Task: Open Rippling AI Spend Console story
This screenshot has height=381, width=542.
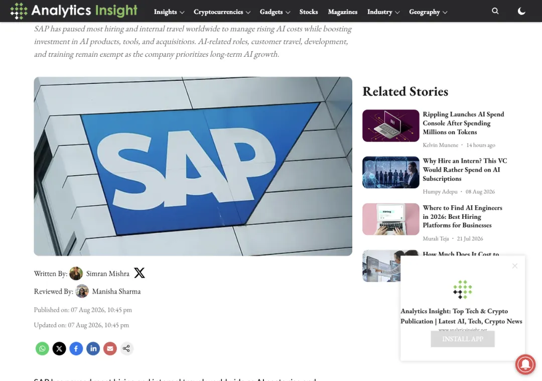Action: [463, 123]
